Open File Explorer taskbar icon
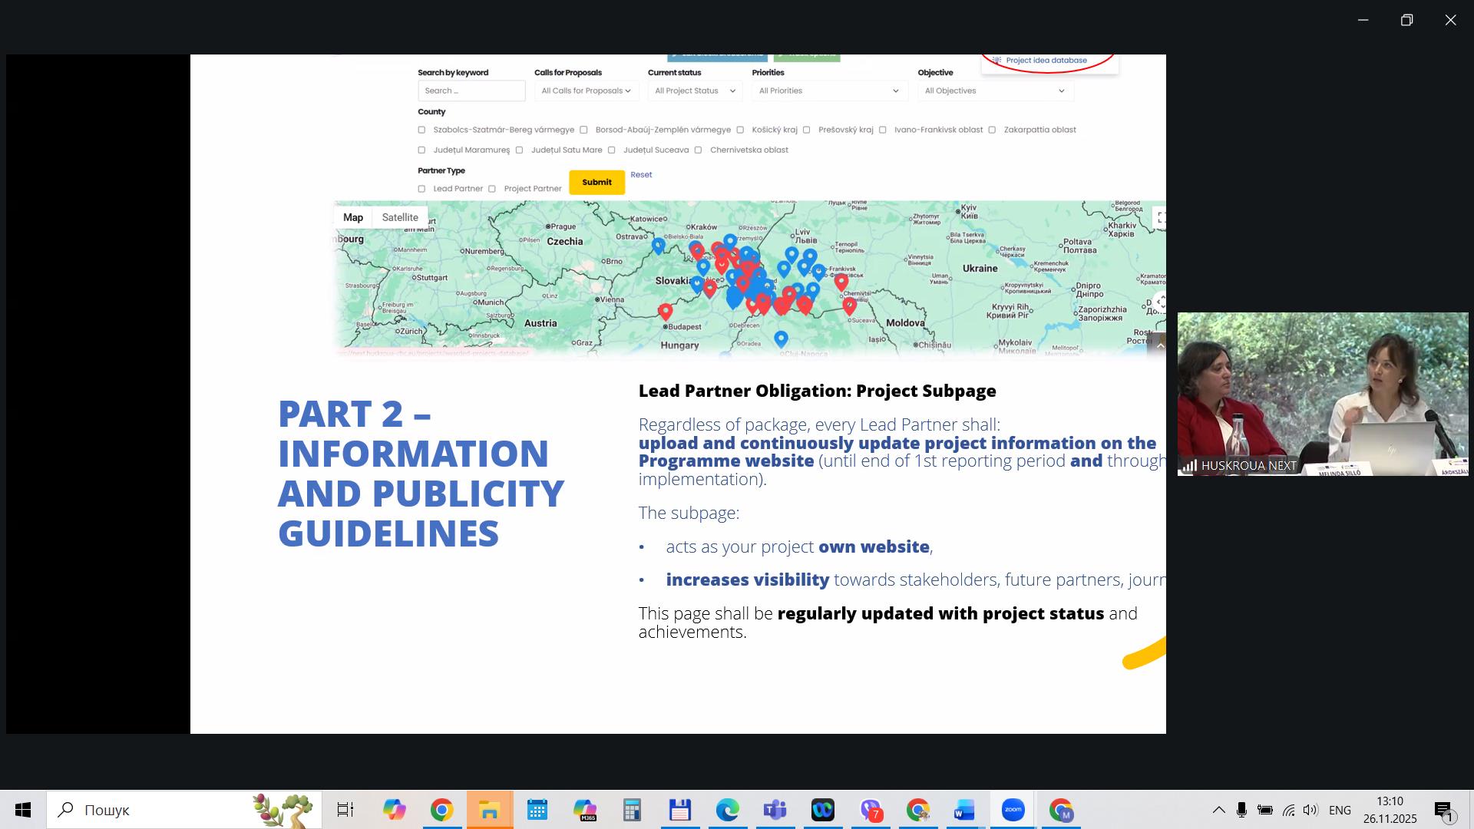Screen dimensions: 1474x829 pos(489,810)
